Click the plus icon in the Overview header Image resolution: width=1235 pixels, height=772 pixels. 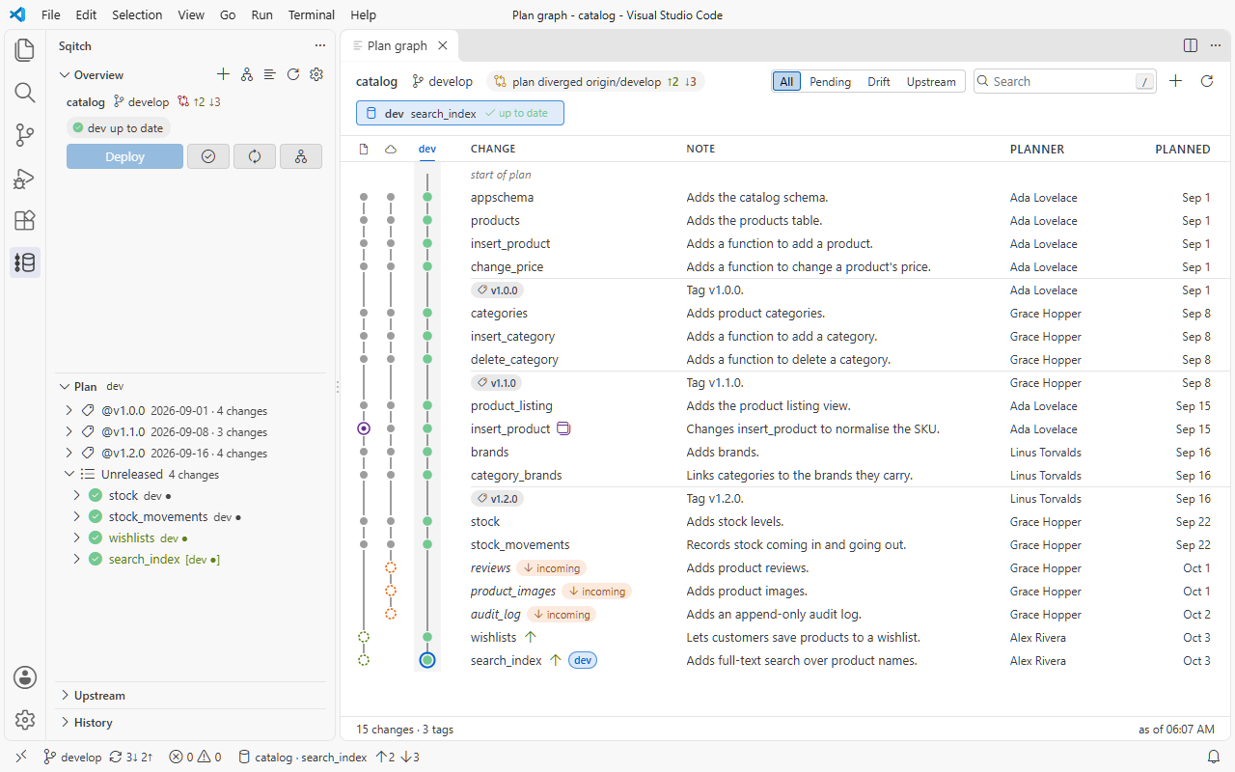click(224, 74)
